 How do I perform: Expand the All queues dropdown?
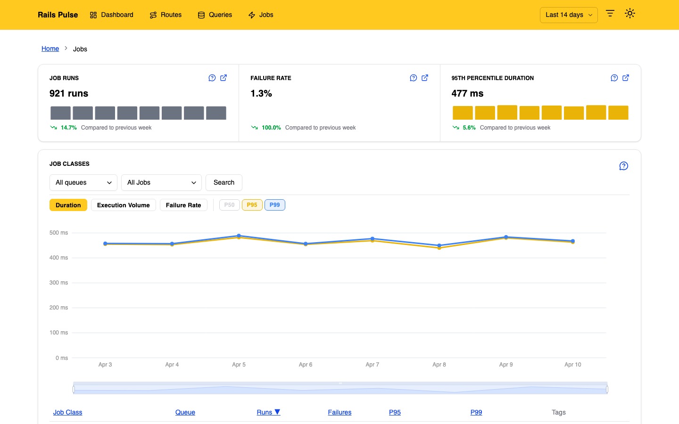pyautogui.click(x=83, y=182)
